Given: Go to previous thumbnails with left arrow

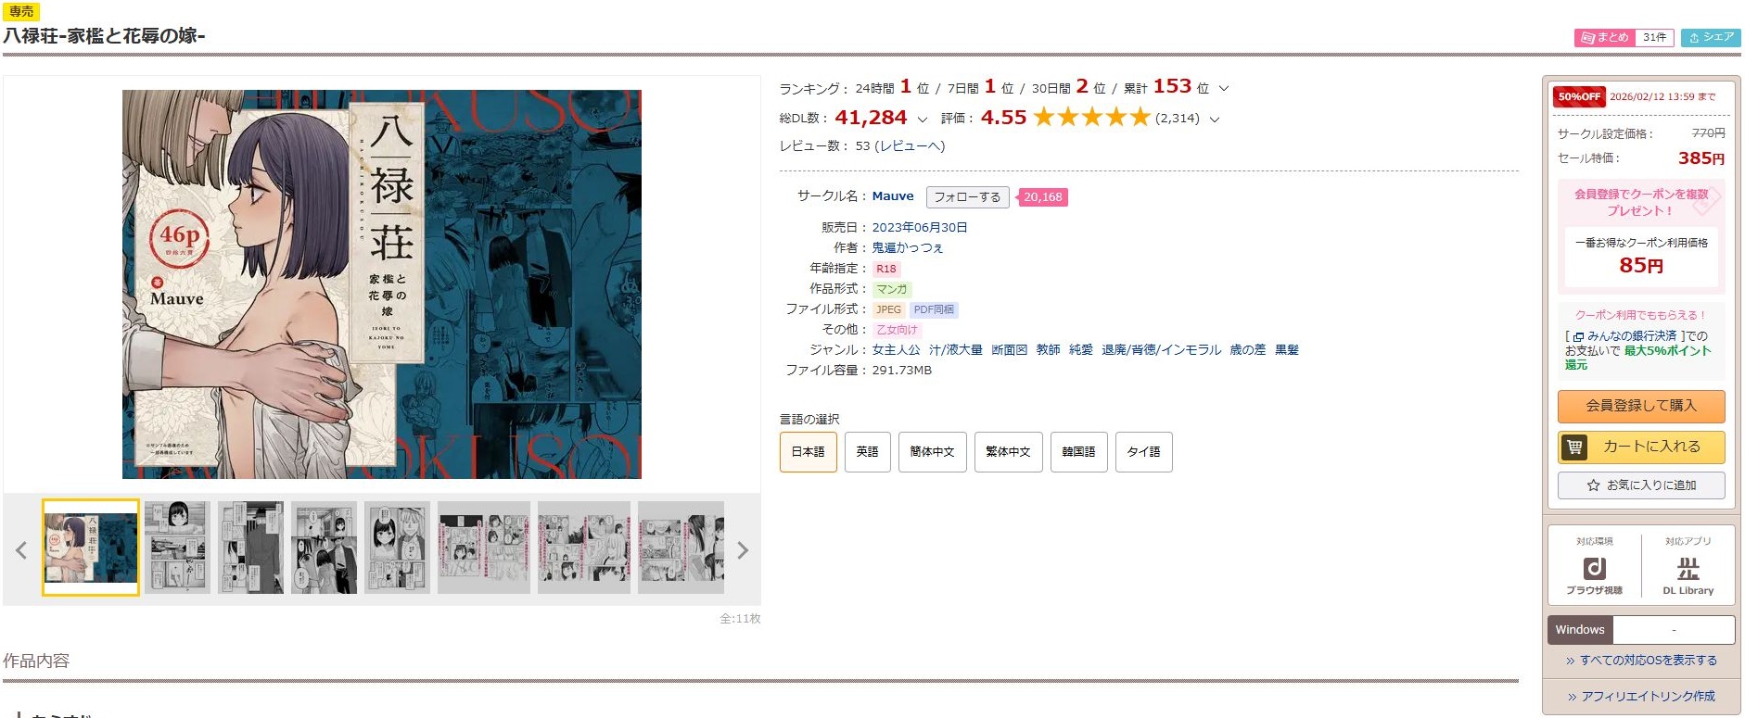Looking at the screenshot, I should 21,550.
